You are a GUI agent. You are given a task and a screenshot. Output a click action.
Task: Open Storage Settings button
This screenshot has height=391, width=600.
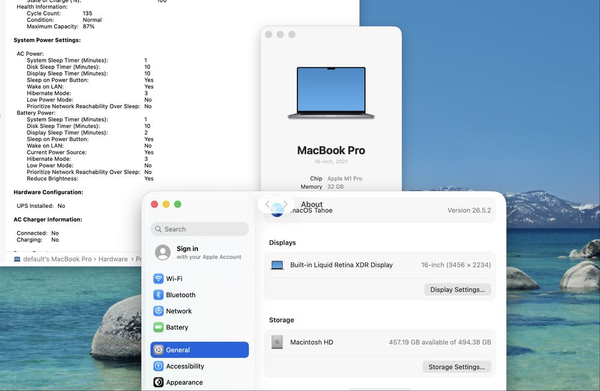click(457, 367)
